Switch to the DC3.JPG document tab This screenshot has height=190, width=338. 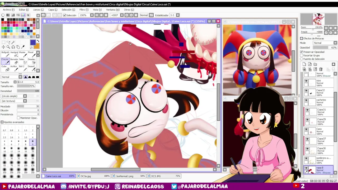[164, 176]
